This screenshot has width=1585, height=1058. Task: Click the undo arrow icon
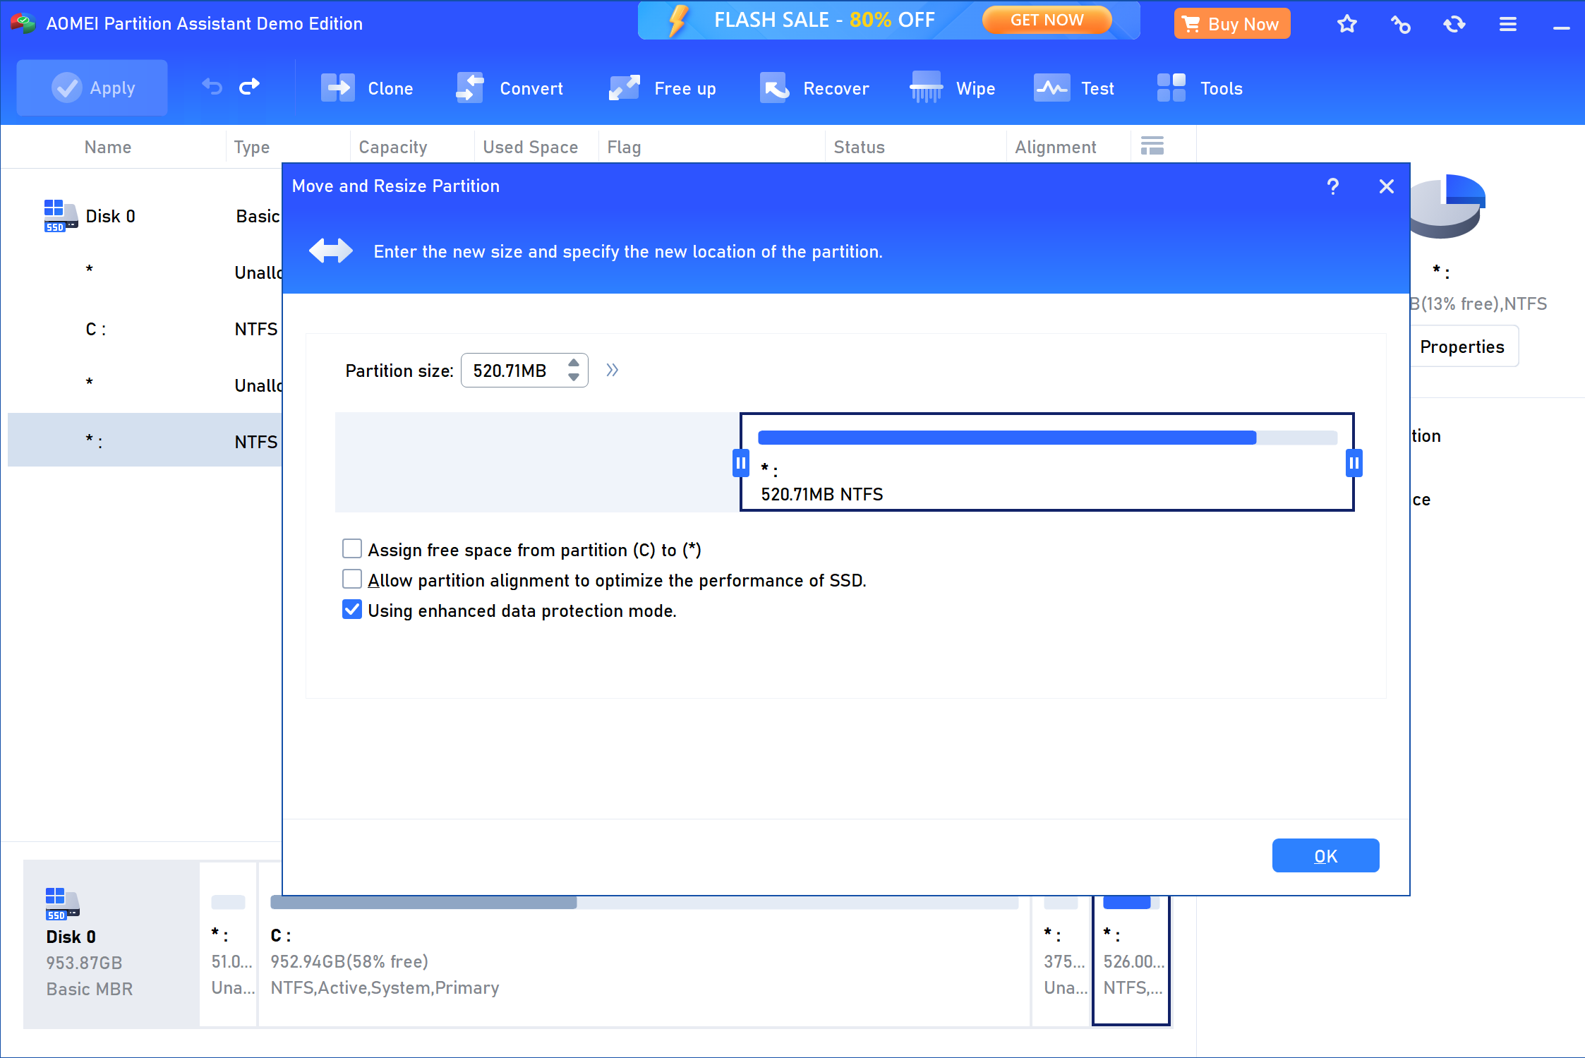pos(212,88)
